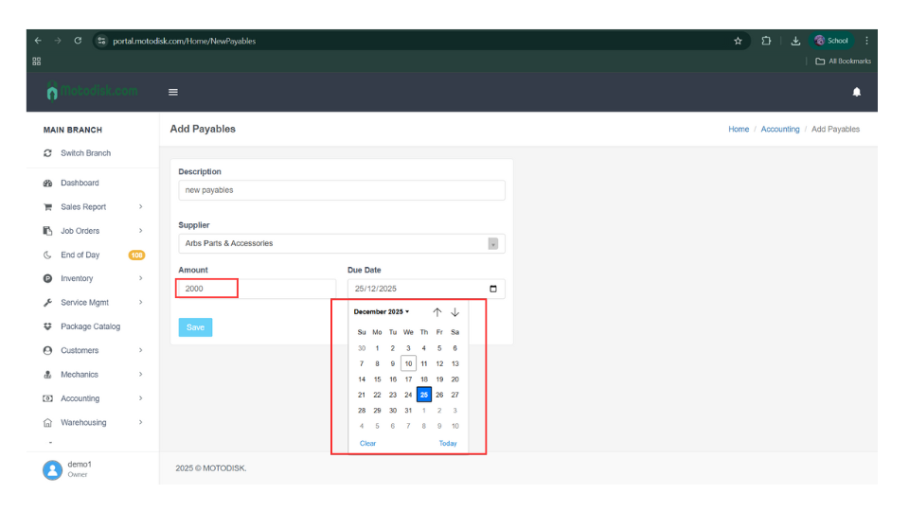
Task: Click the calendar icon in Due Date field
Action: [x=492, y=289]
